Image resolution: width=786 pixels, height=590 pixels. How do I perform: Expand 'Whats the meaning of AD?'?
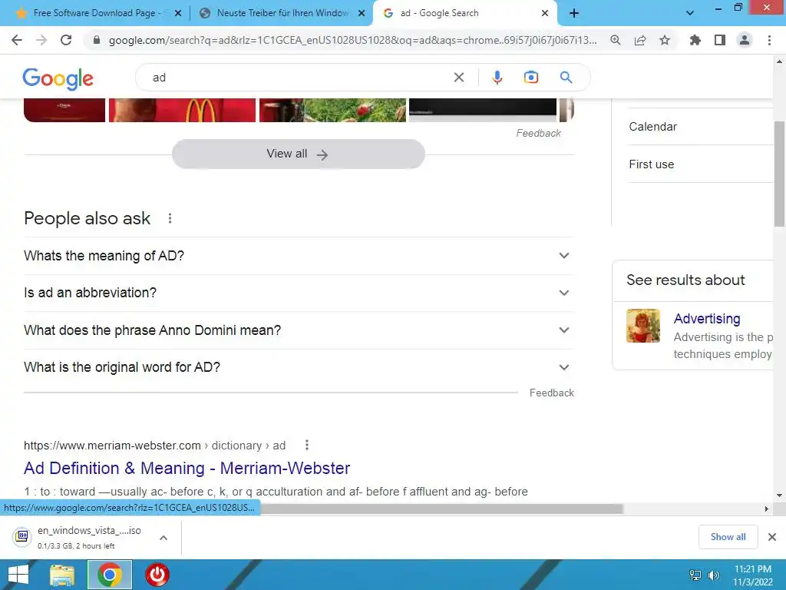(x=299, y=256)
